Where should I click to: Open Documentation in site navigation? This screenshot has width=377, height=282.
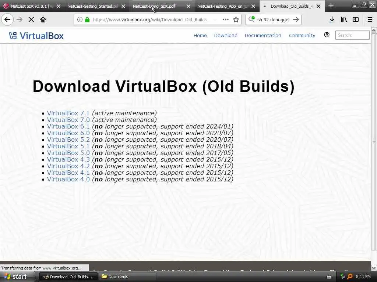pyautogui.click(x=263, y=35)
